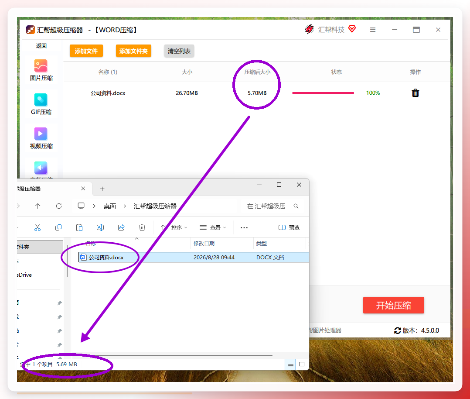The height and width of the screenshot is (399, 470).
Task: Go up one folder level in Explorer
Action: tap(38, 206)
